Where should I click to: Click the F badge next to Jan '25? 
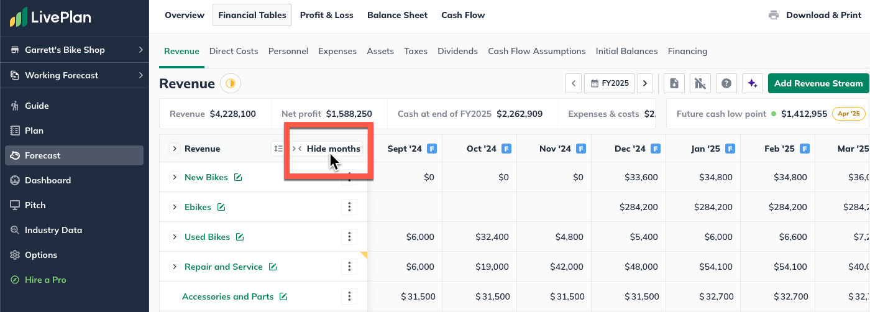point(730,149)
